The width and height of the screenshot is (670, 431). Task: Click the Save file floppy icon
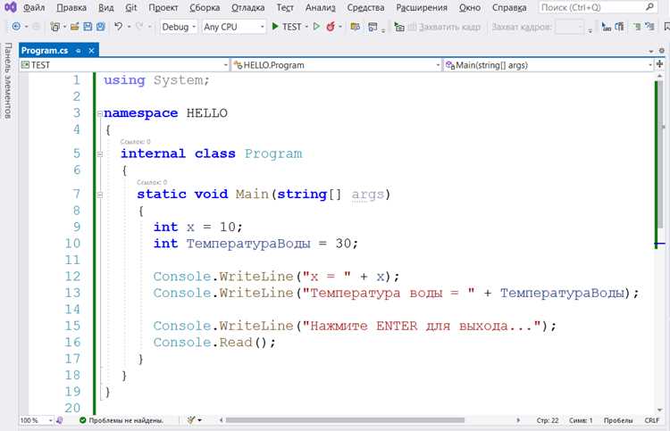(x=88, y=27)
